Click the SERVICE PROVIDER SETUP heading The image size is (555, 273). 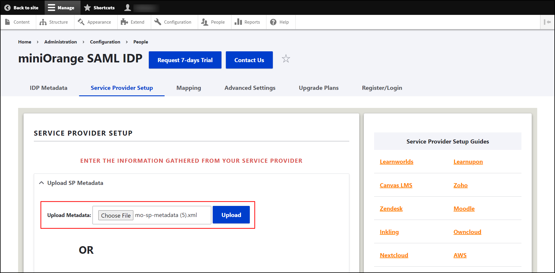coord(83,133)
